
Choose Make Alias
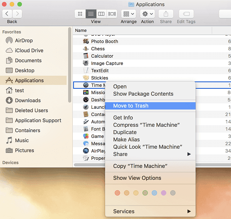150,139
